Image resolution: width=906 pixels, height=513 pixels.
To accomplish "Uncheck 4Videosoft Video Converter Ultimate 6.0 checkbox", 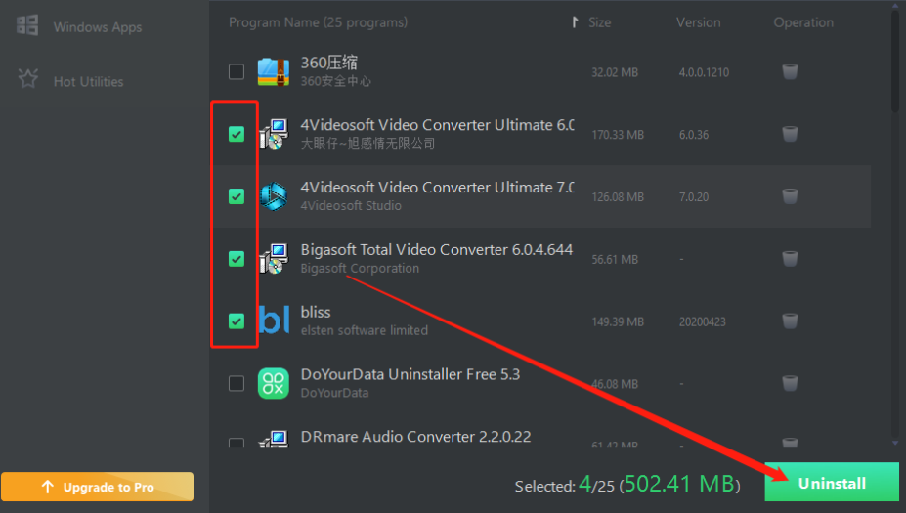I will click(x=237, y=134).
